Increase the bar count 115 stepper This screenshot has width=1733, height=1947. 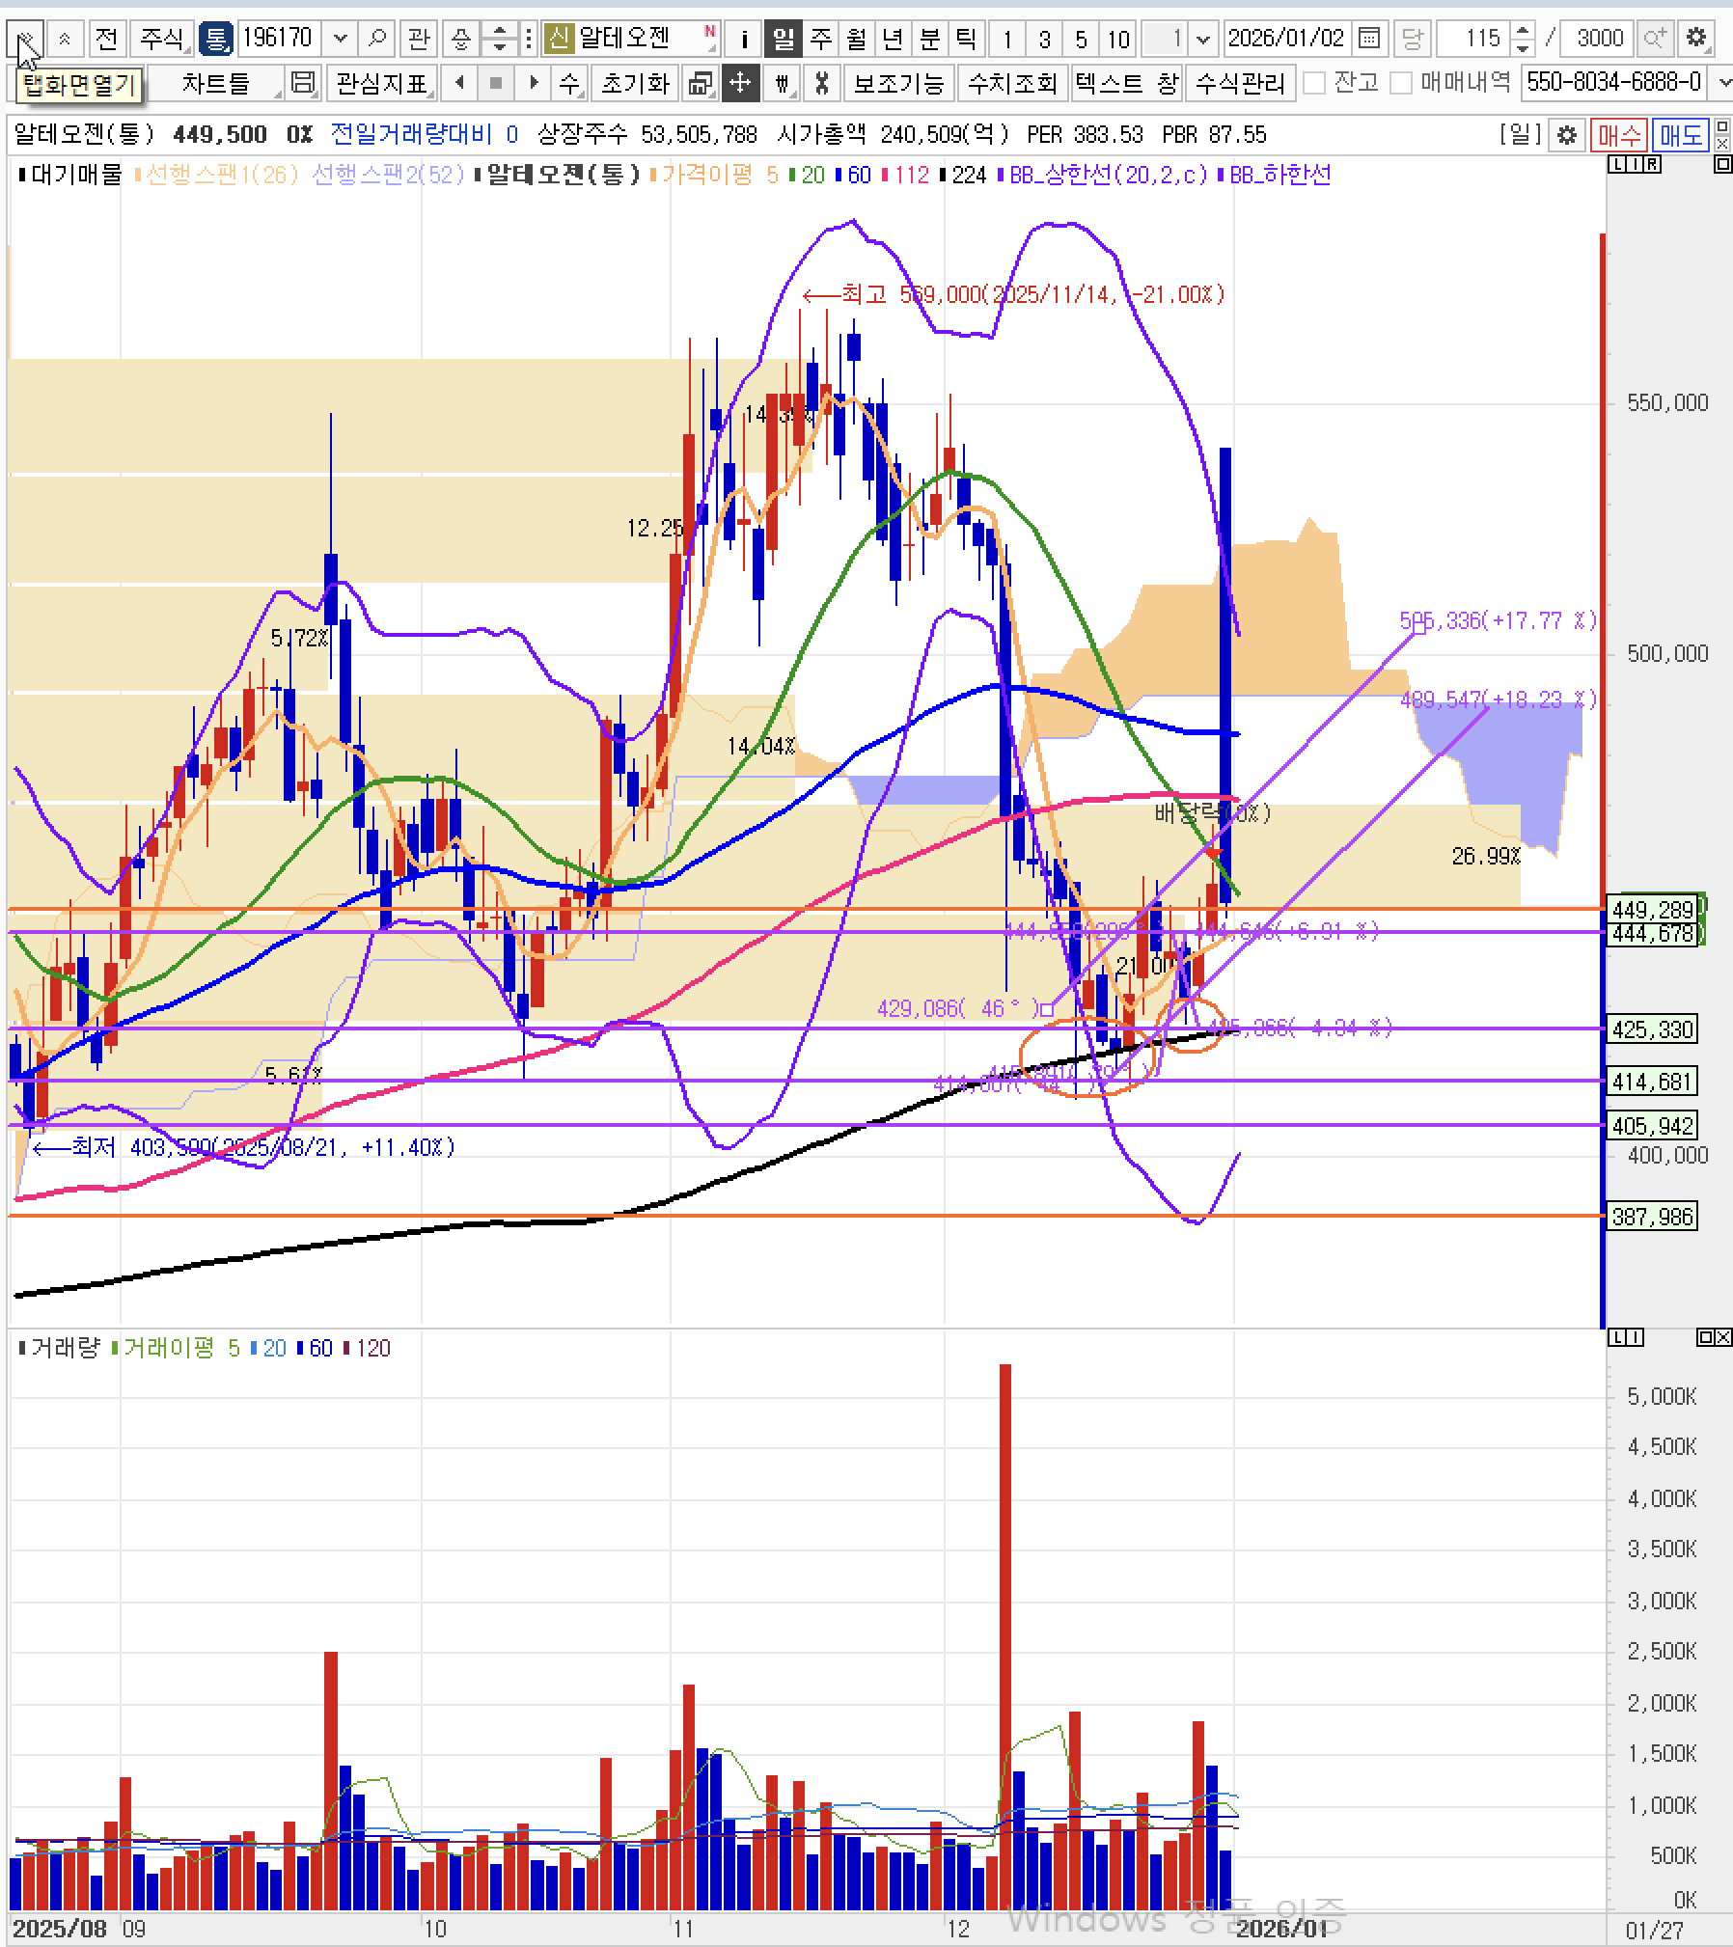click(1523, 31)
